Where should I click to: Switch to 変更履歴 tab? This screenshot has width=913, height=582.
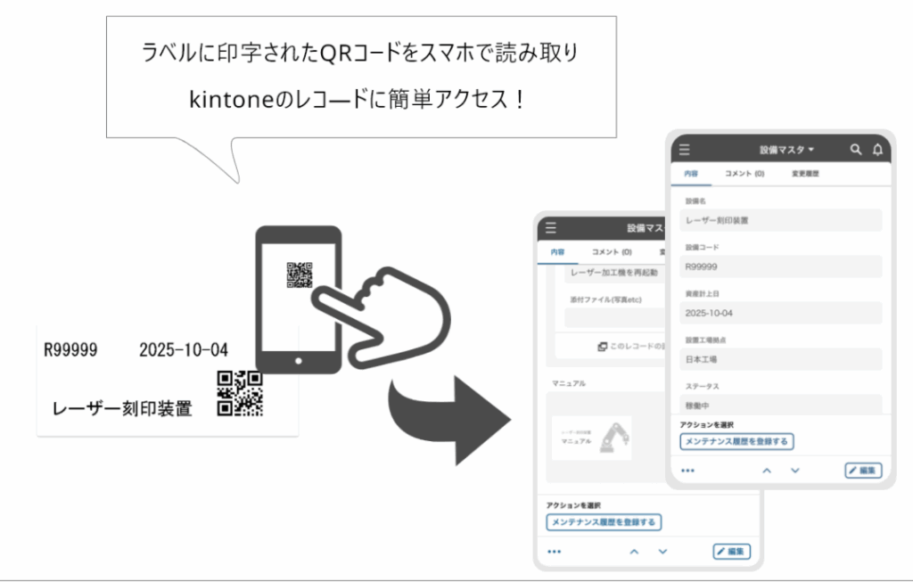click(805, 174)
